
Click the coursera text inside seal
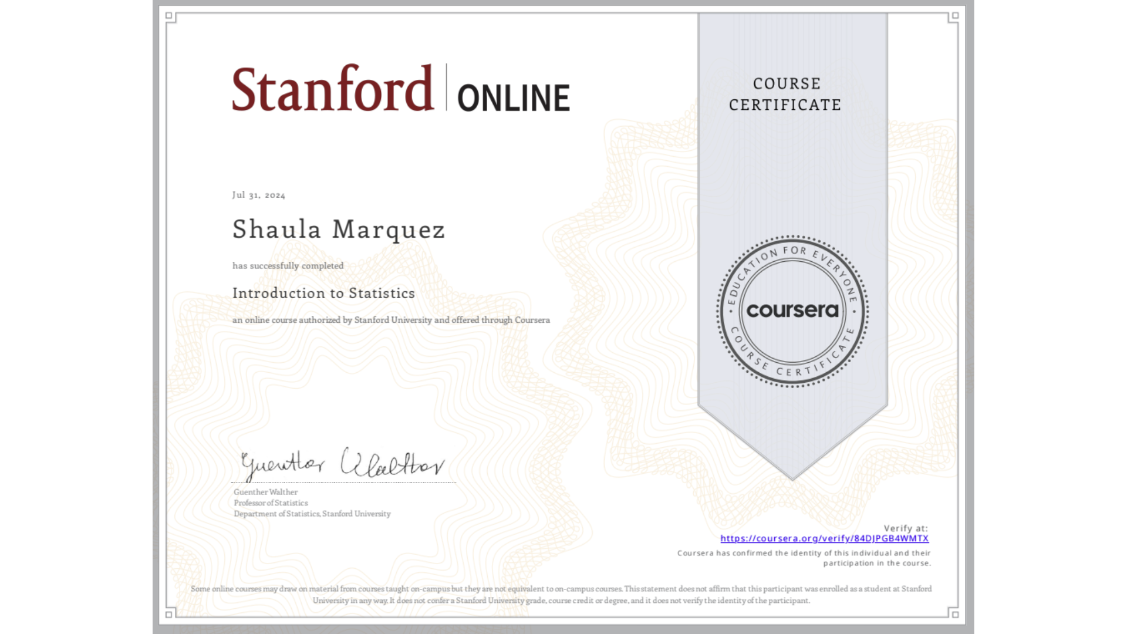click(x=792, y=310)
